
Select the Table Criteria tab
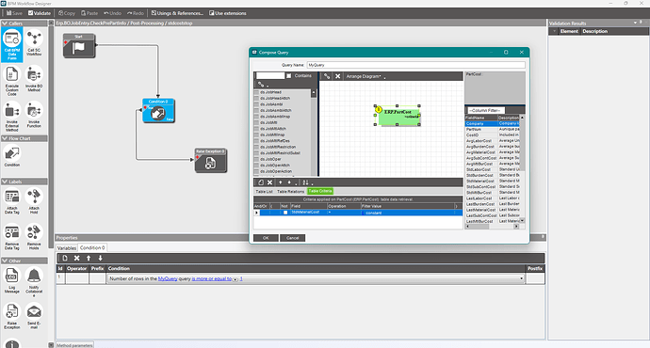[x=320, y=191]
